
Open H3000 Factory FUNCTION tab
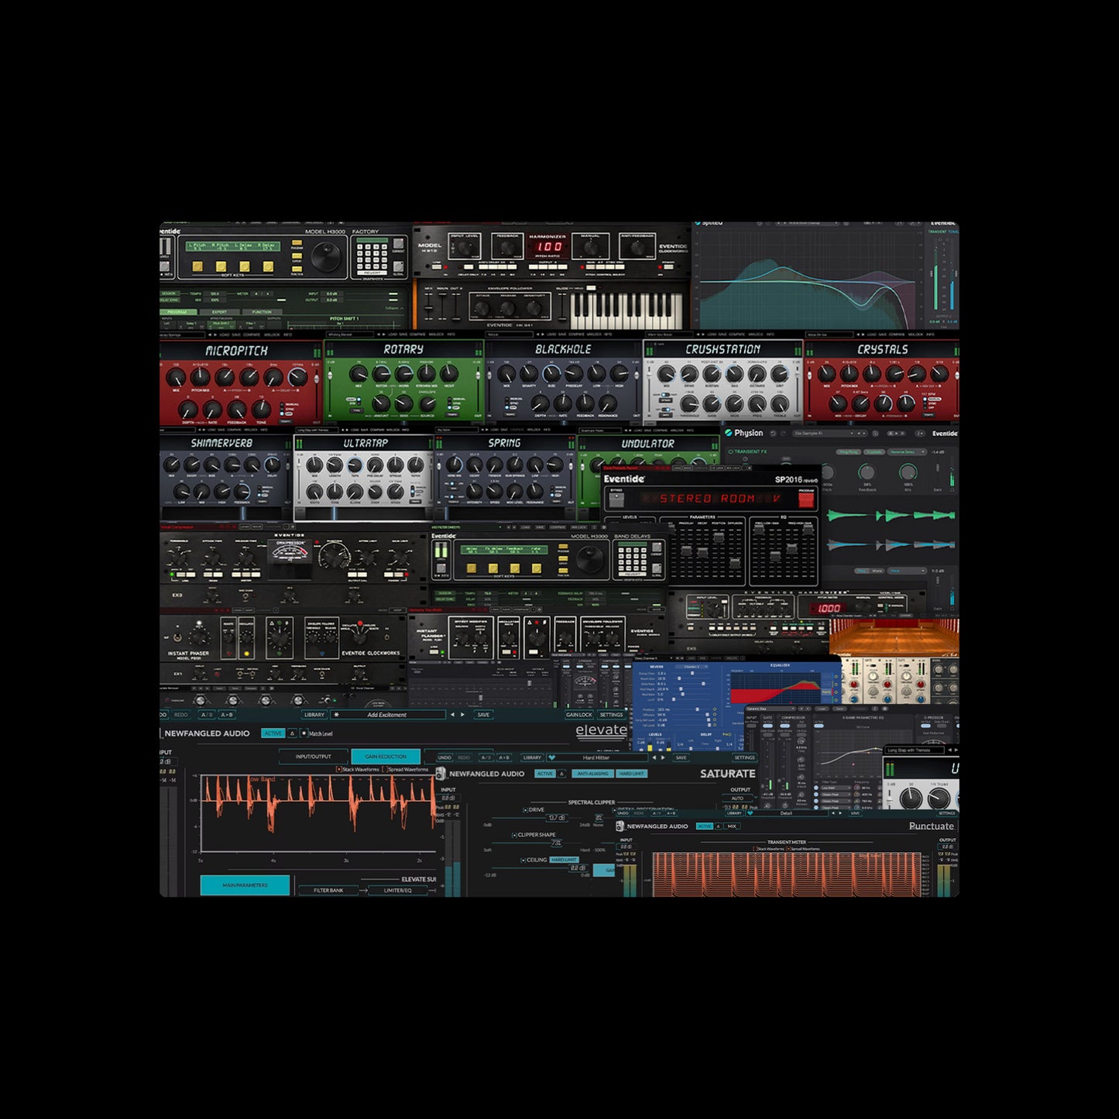[263, 312]
